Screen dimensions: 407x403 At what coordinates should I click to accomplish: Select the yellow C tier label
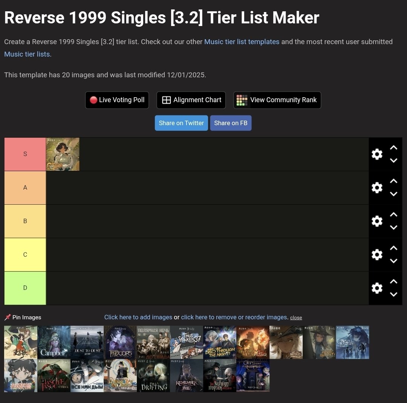(x=25, y=255)
